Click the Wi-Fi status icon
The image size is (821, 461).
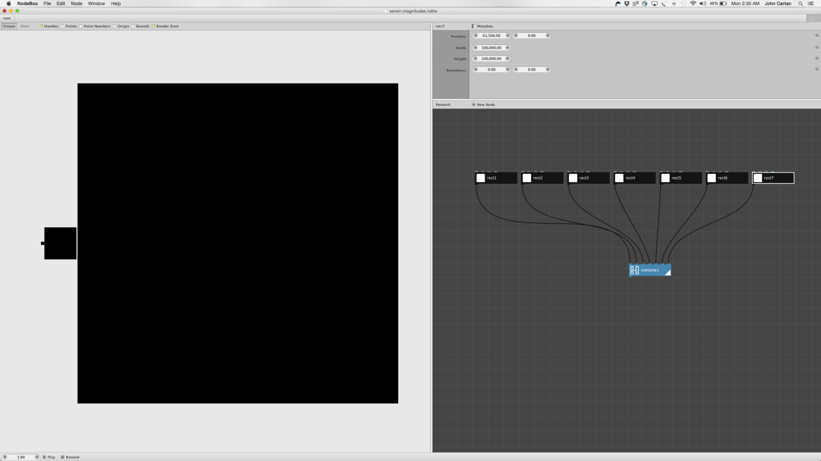(693, 3)
